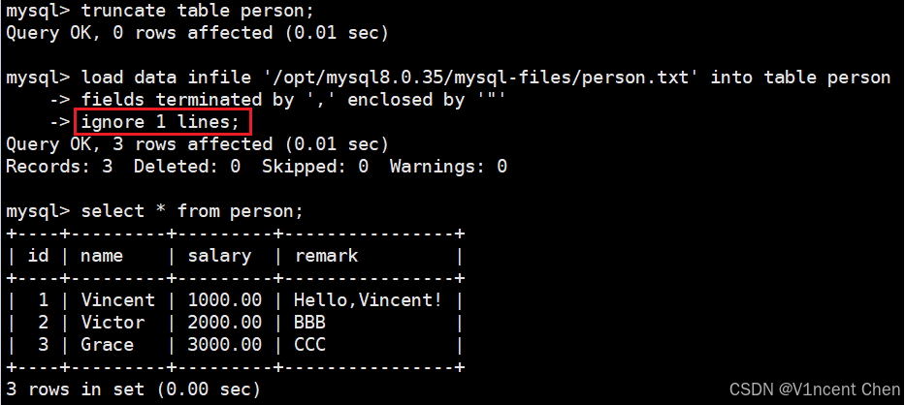
Task: Click the 'Grace' name cell
Action: click(107, 345)
